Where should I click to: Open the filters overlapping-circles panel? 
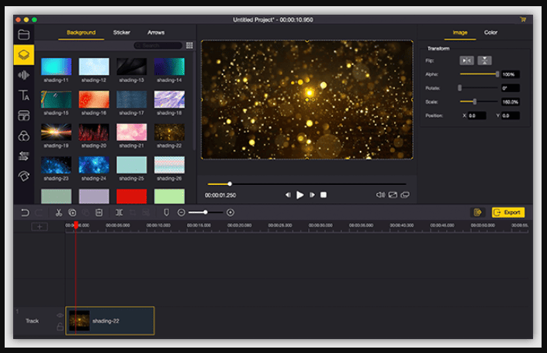(24, 135)
